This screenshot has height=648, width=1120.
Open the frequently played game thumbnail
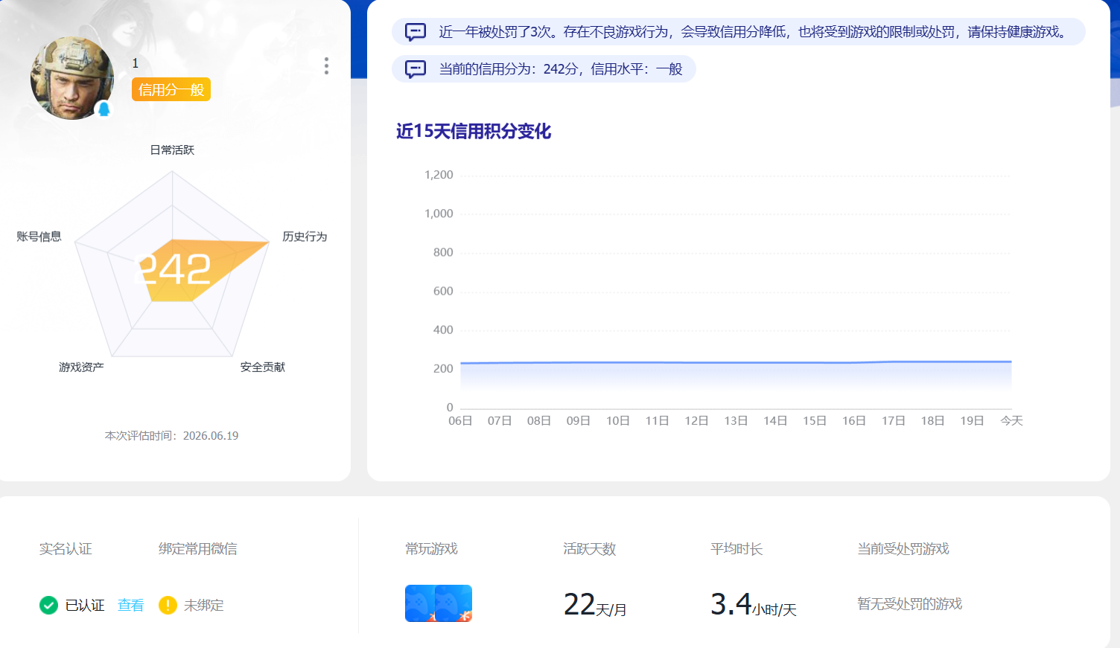pyautogui.click(x=439, y=603)
